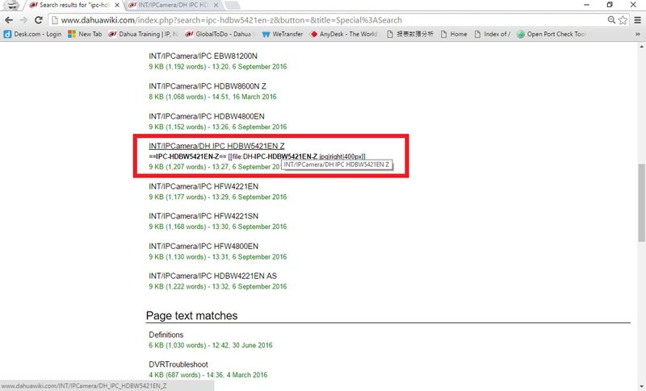Click the '6 KB (1,030 words)' result details
Screen dimensions: 646x391
tap(211, 345)
